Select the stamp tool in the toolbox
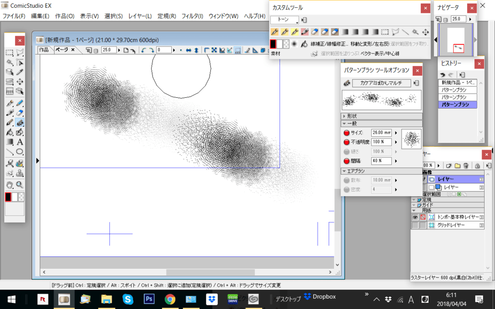This screenshot has height=309, width=495. [20, 173]
